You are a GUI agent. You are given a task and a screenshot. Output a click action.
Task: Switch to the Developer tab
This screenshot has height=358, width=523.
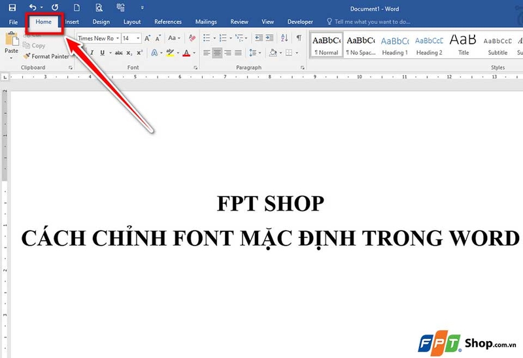pos(300,22)
